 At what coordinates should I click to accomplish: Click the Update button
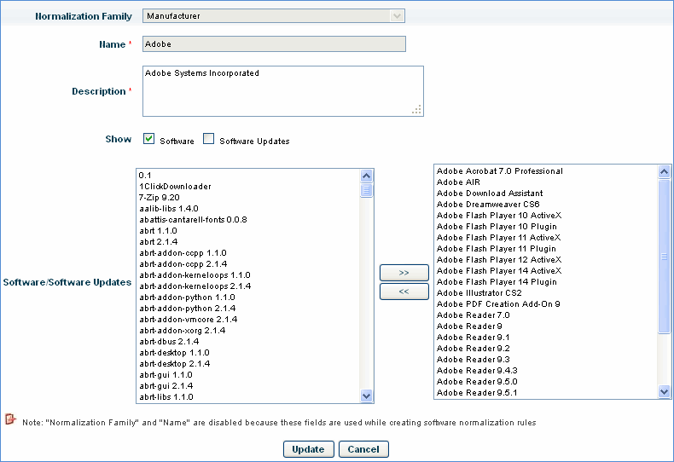click(308, 449)
